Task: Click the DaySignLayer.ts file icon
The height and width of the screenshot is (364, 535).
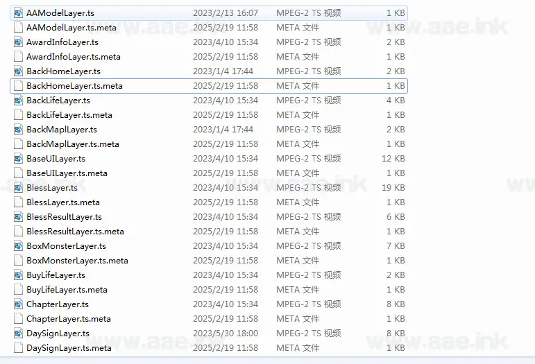Action: (18, 333)
